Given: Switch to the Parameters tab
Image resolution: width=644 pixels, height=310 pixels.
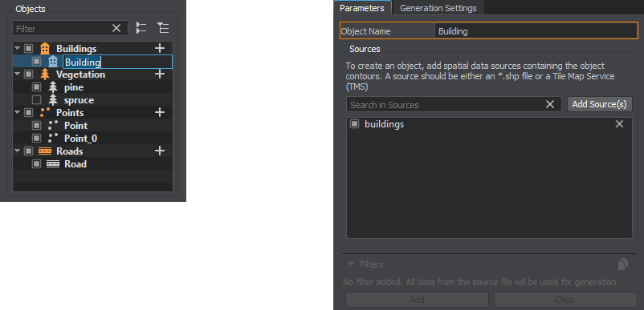Looking at the screenshot, I should coord(362,8).
